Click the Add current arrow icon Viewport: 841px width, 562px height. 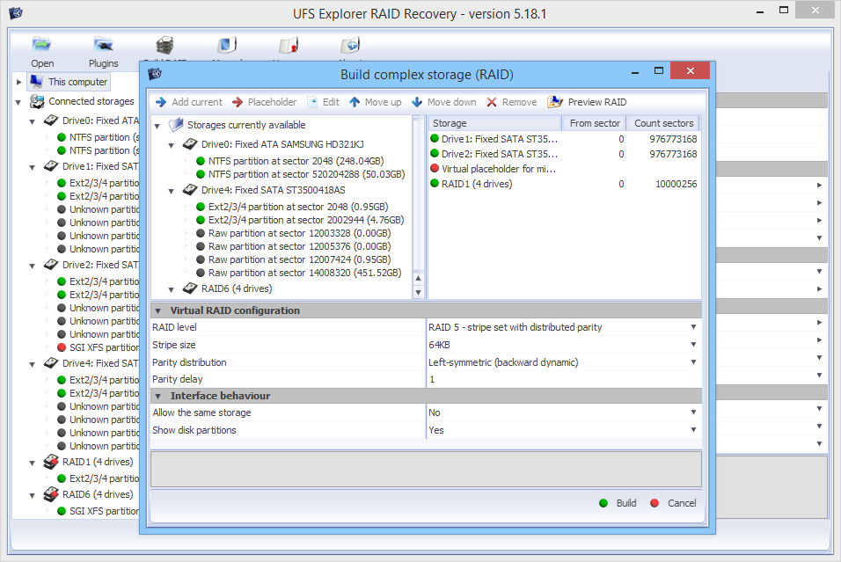point(161,102)
